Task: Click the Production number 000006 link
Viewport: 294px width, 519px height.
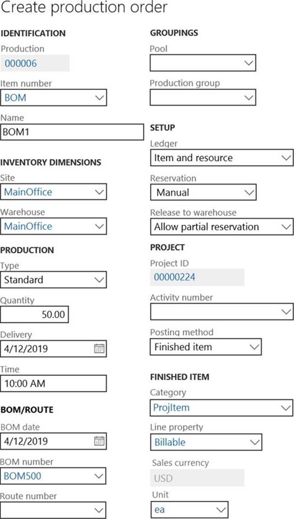Action: [21, 63]
